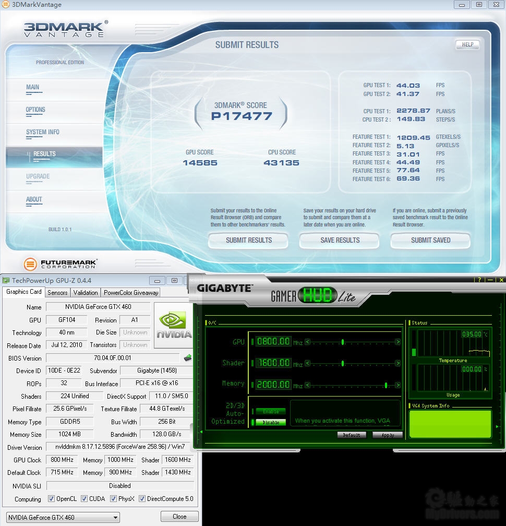Click the Shader 1600.00 MHz value field

coord(273,363)
